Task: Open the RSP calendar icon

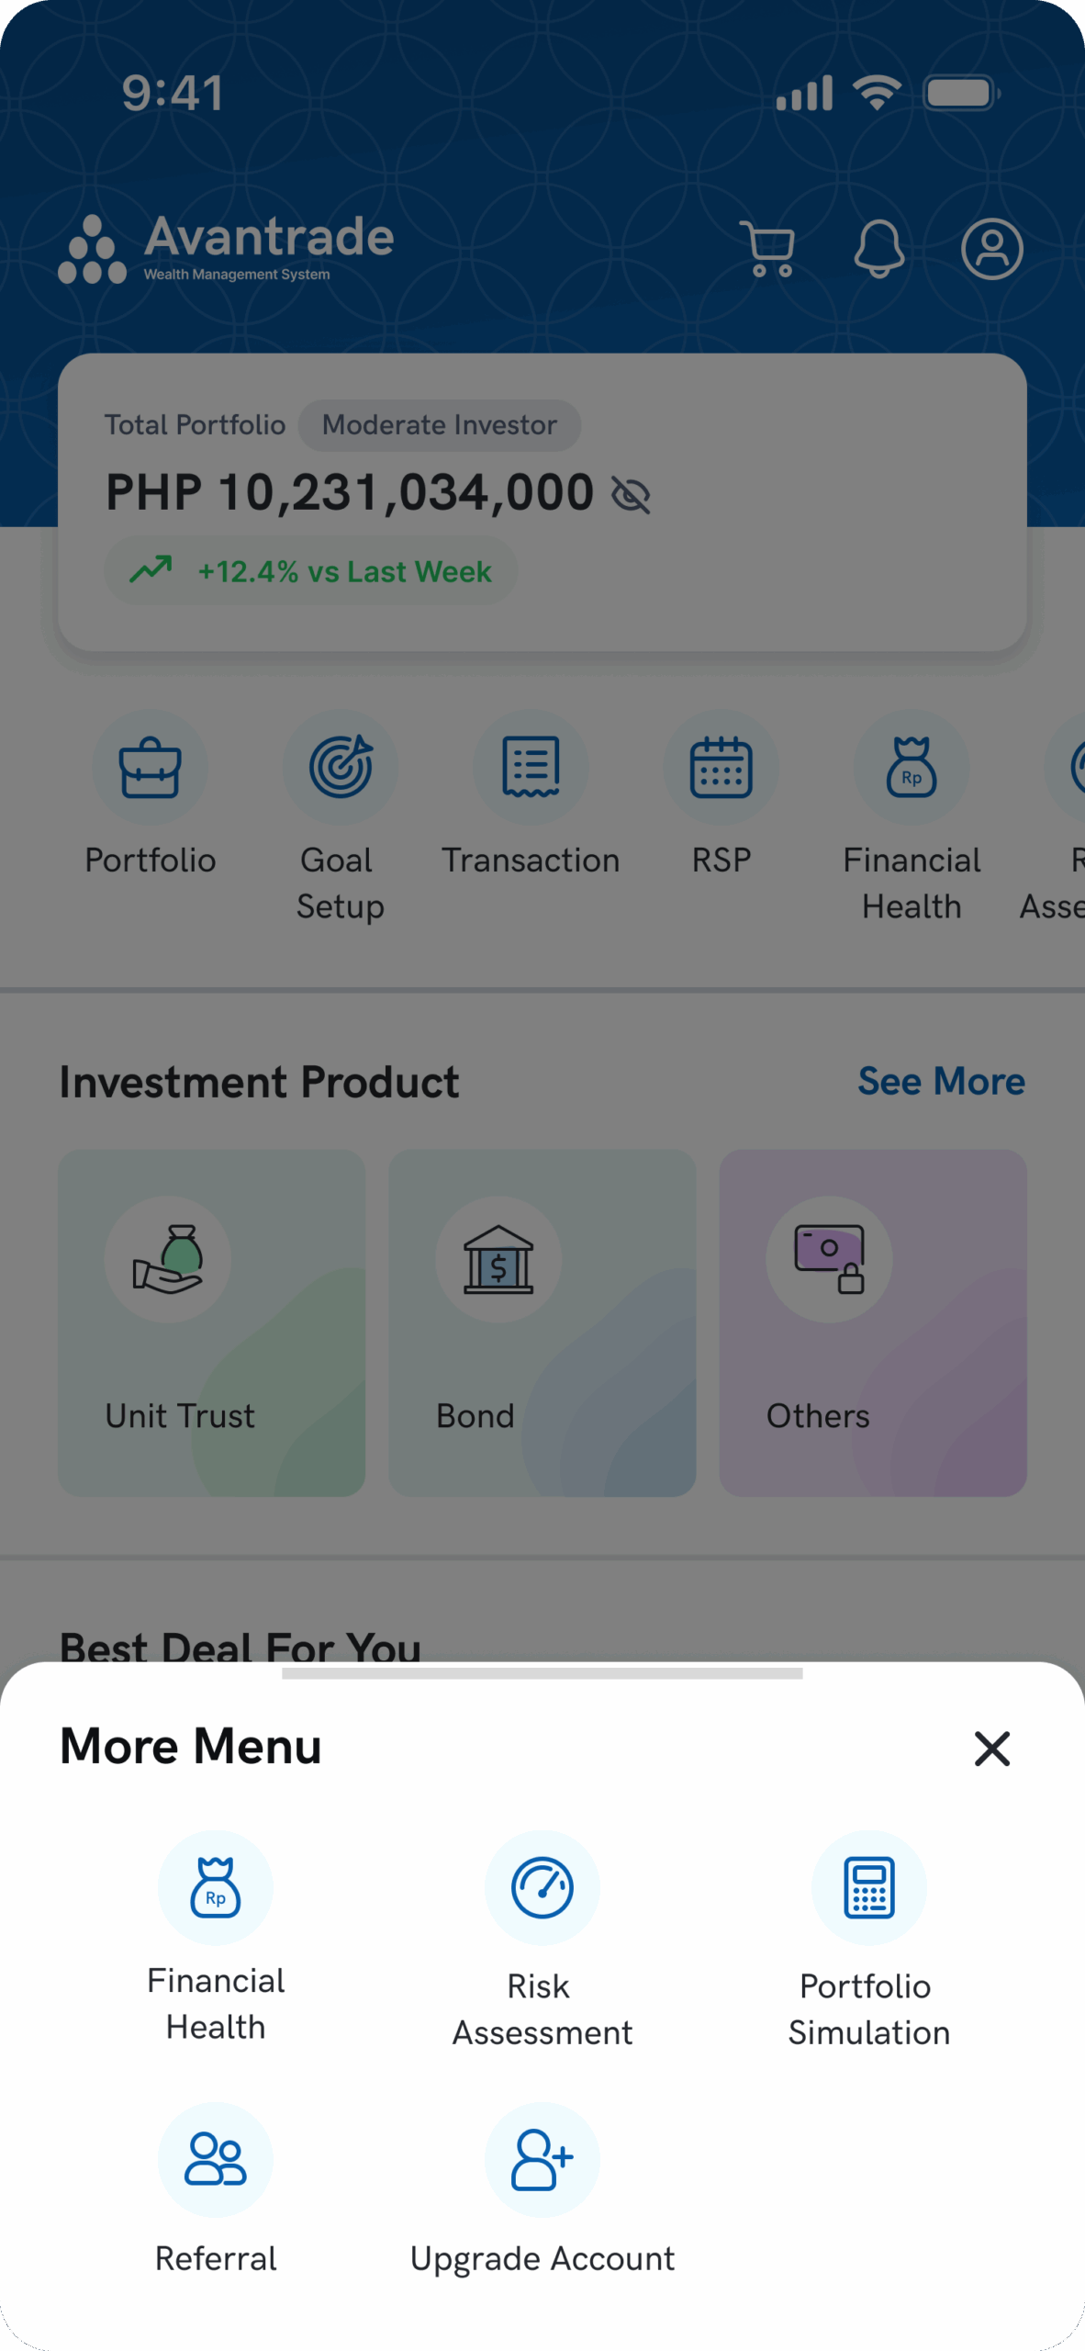Action: click(721, 768)
